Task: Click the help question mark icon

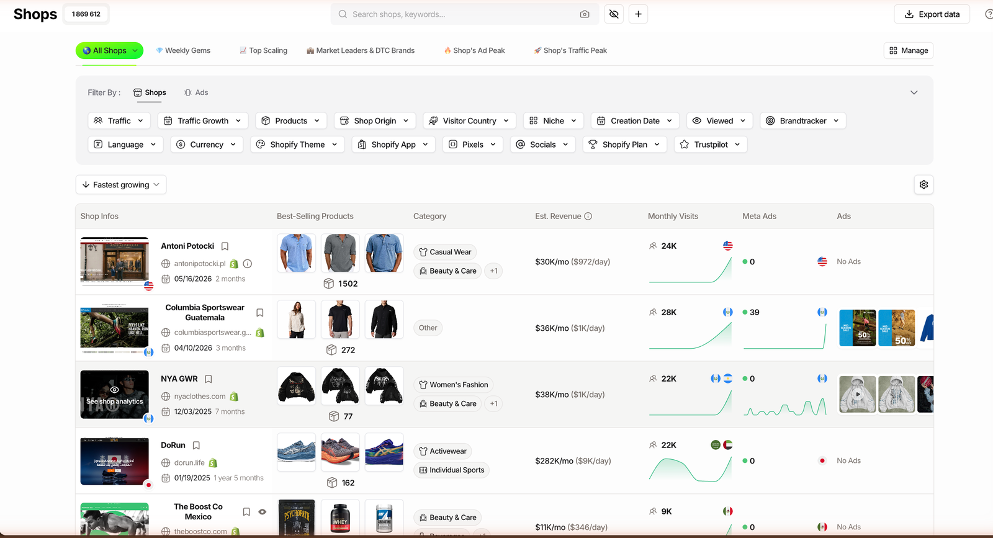Action: [x=989, y=14]
